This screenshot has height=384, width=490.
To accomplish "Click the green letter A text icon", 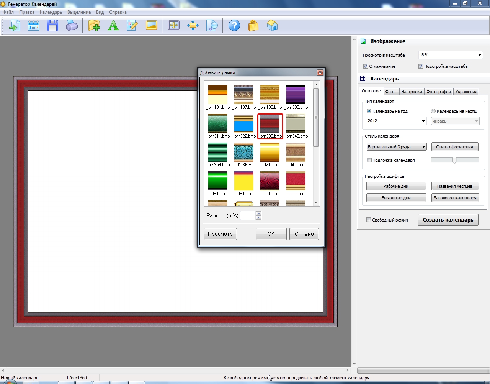I will (113, 26).
